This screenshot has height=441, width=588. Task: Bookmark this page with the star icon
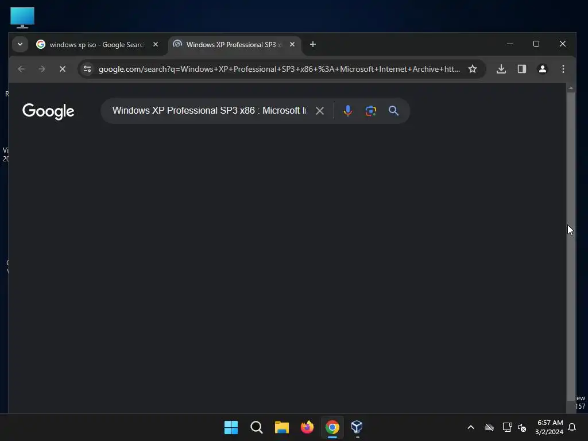(x=473, y=69)
